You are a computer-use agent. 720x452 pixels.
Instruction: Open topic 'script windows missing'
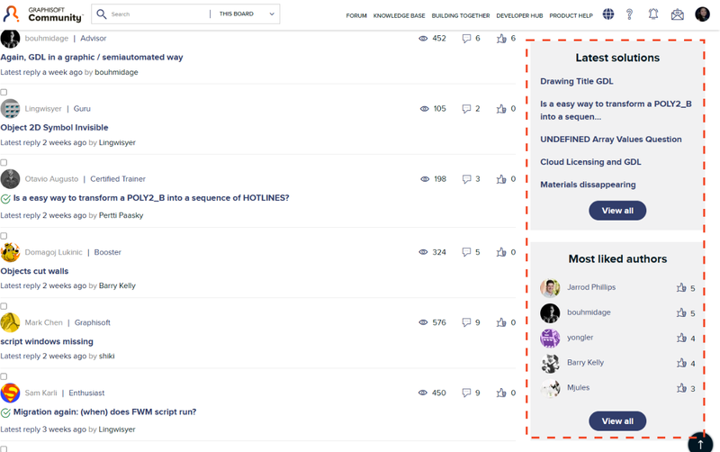47,341
